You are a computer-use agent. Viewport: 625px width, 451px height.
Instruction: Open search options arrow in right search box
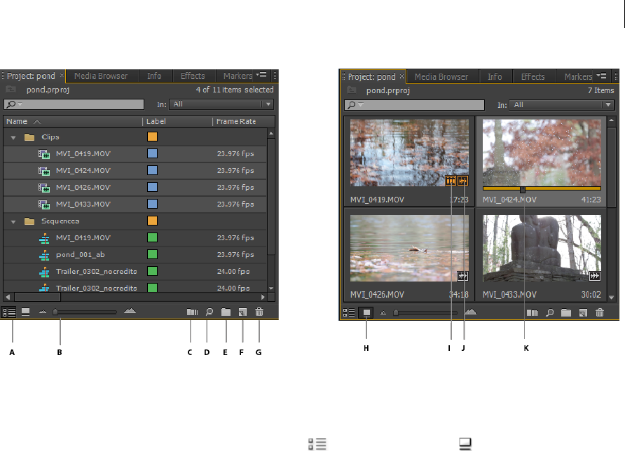tap(361, 105)
